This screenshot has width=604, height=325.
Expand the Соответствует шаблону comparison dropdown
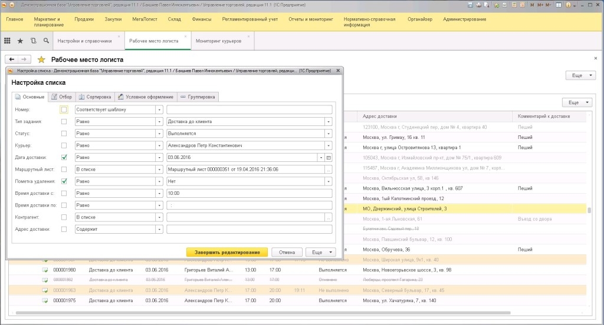point(159,110)
